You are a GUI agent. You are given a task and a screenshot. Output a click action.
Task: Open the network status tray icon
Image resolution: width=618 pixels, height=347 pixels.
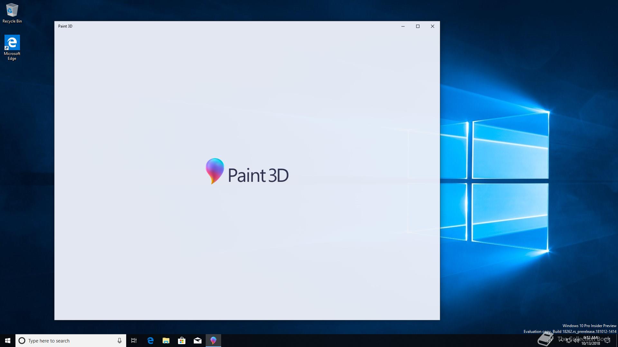pyautogui.click(x=569, y=341)
